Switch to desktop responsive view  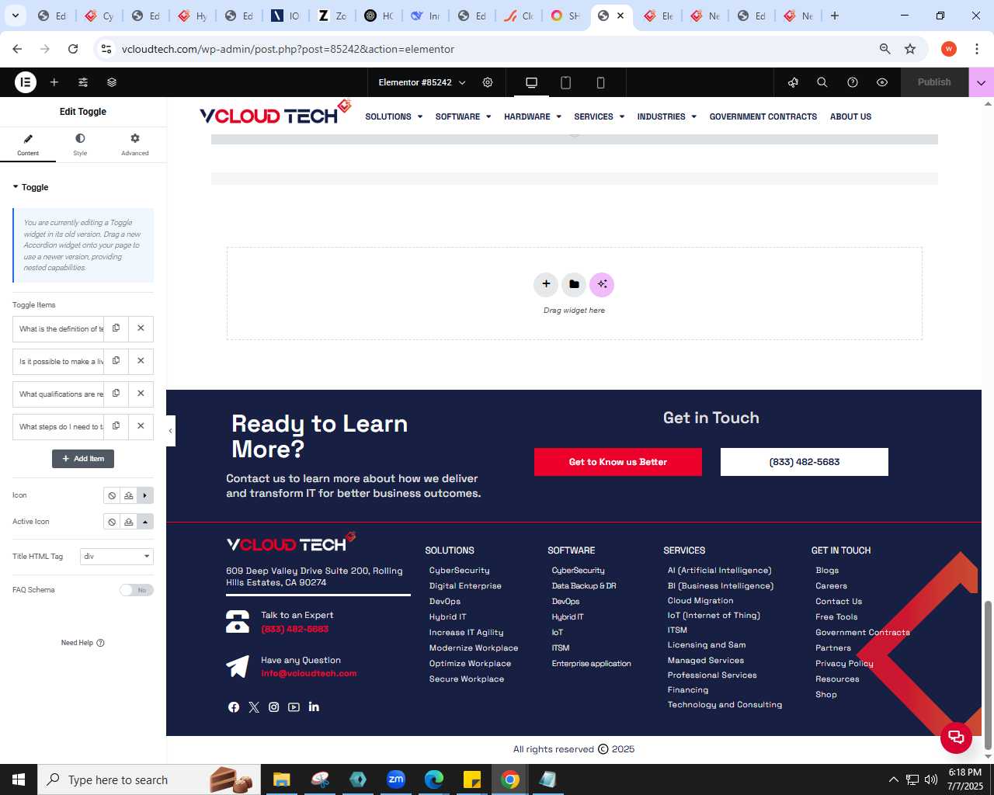tap(531, 82)
